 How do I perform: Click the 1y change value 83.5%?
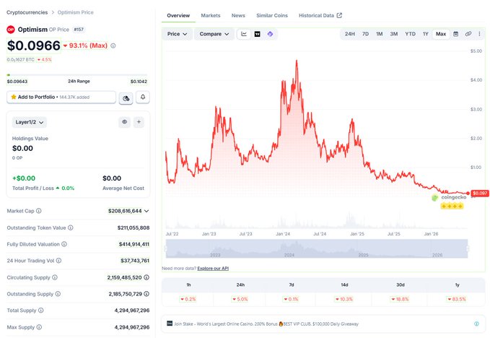[457, 299]
